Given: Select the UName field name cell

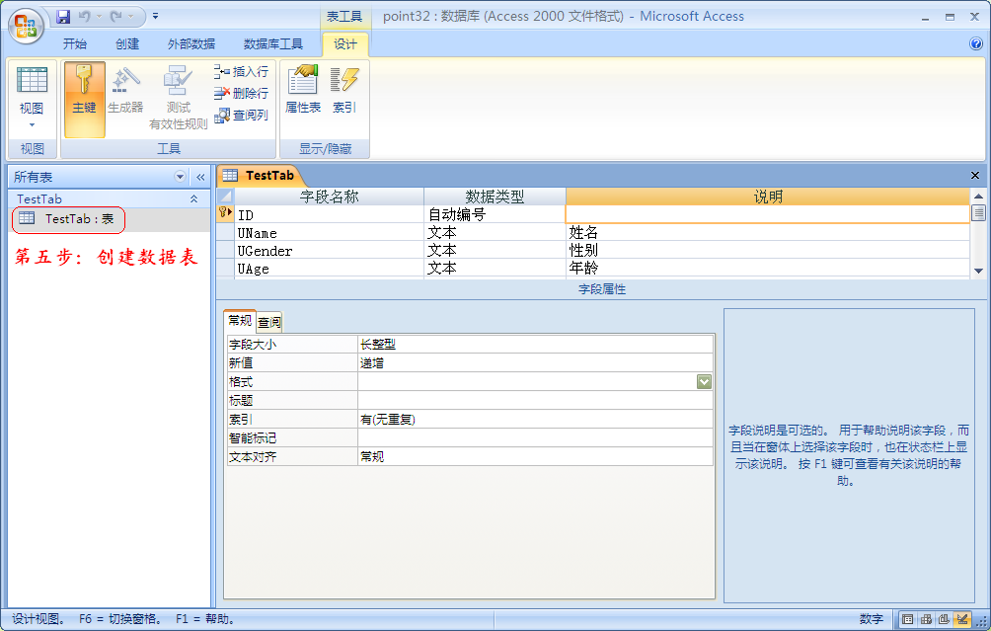Looking at the screenshot, I should pyautogui.click(x=329, y=233).
